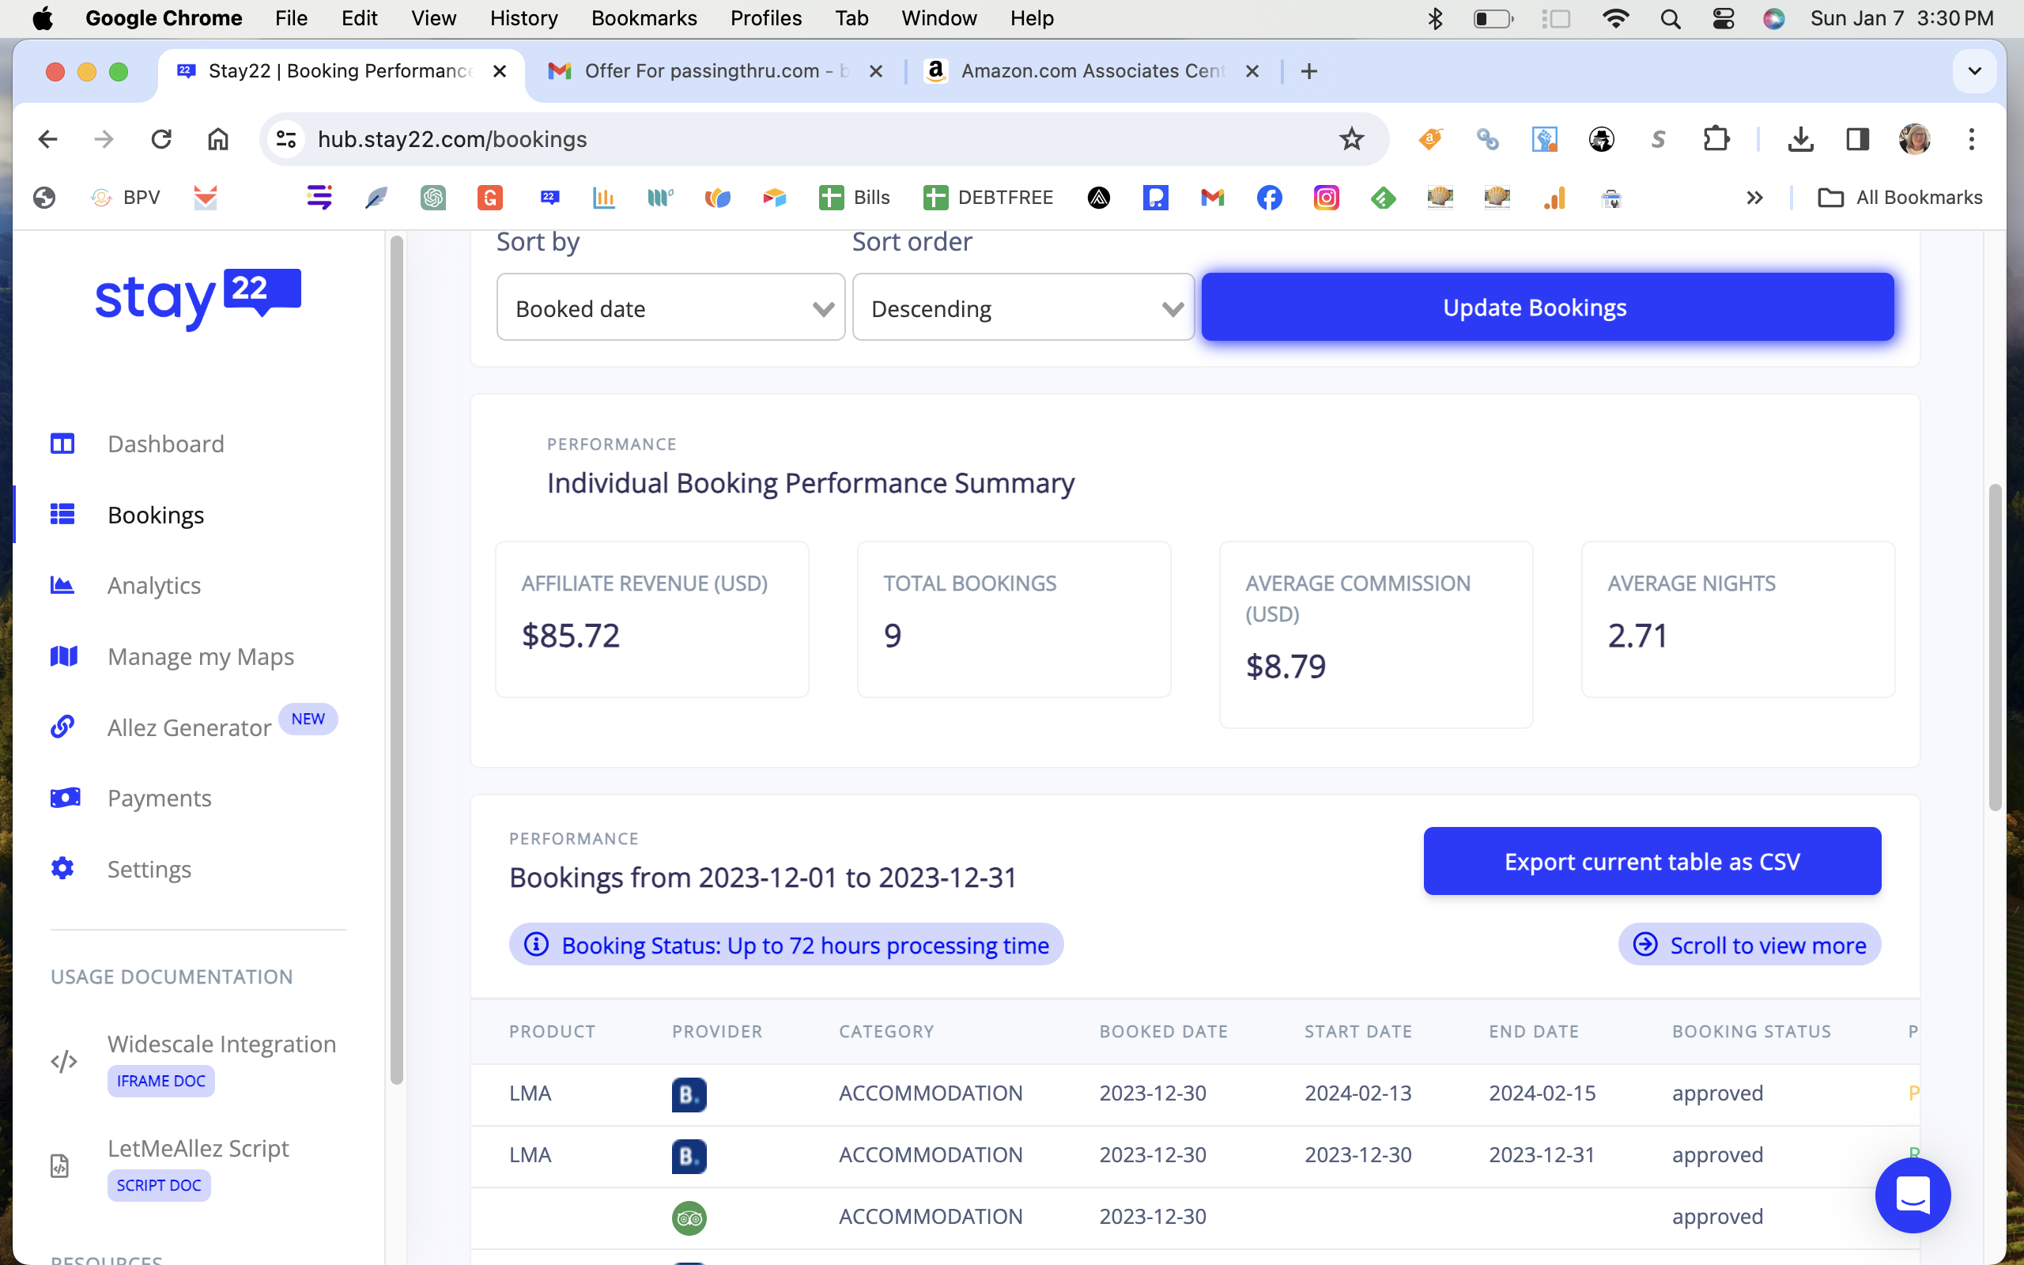The image size is (2024, 1265).
Task: Open the Sort order Descending dropdown
Action: pyautogui.click(x=1023, y=307)
